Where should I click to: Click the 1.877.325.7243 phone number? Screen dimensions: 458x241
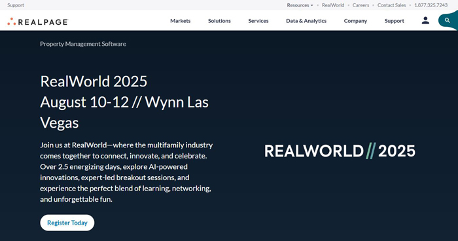[431, 5]
